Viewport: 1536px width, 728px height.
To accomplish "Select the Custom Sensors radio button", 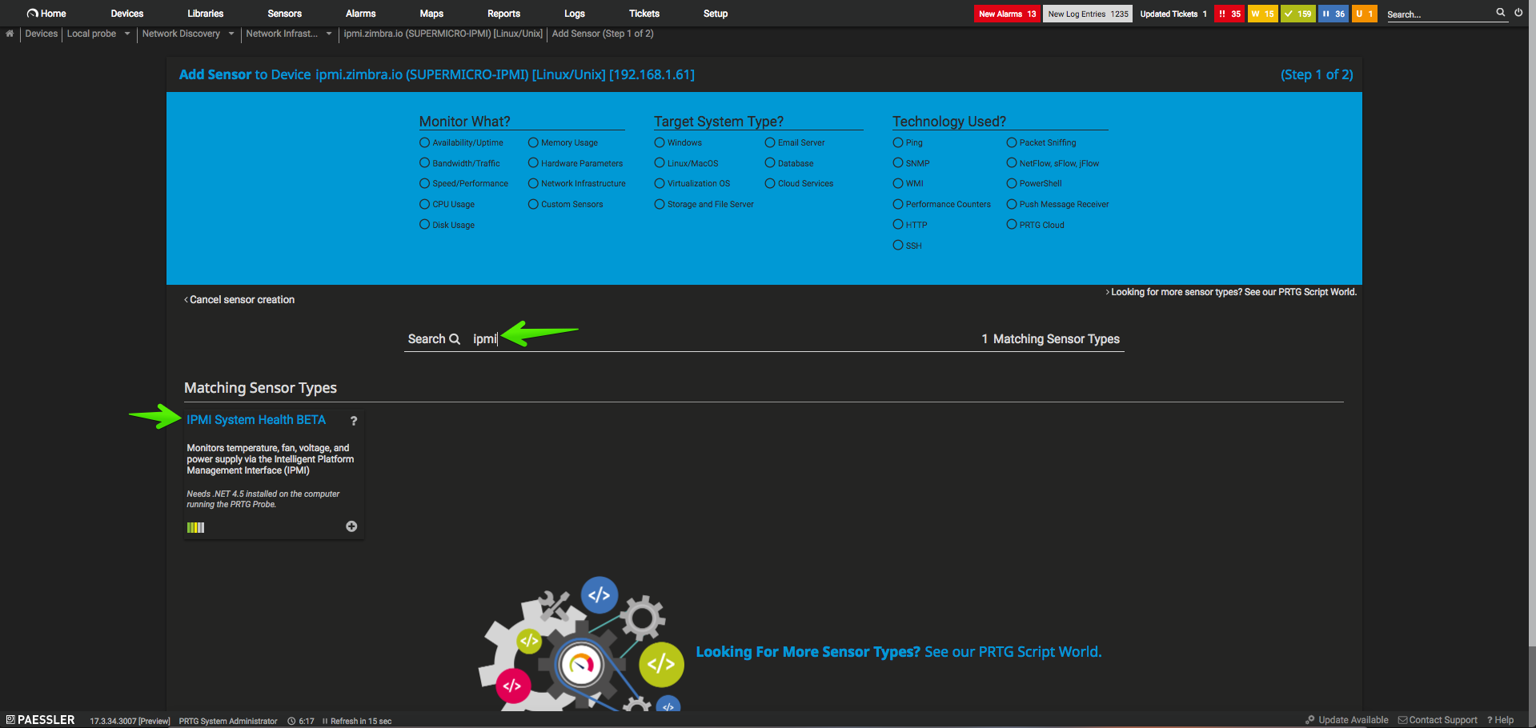I will pos(533,204).
